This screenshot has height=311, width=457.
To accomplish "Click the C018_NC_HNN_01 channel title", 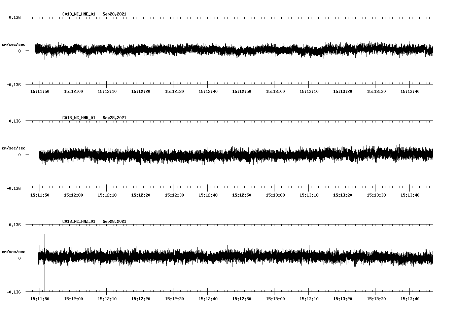I will (79, 118).
